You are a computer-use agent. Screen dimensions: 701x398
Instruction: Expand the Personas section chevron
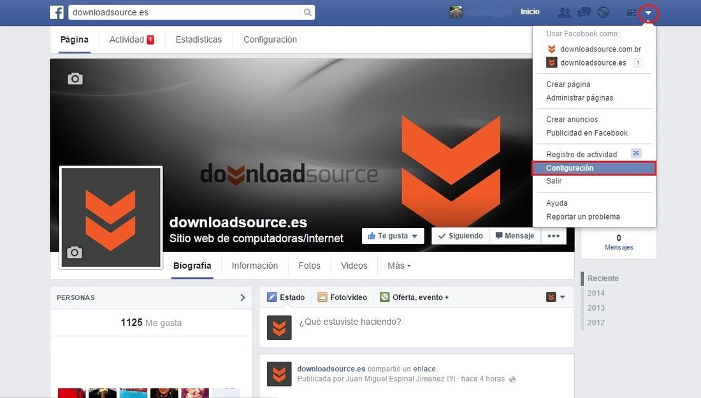pos(242,297)
